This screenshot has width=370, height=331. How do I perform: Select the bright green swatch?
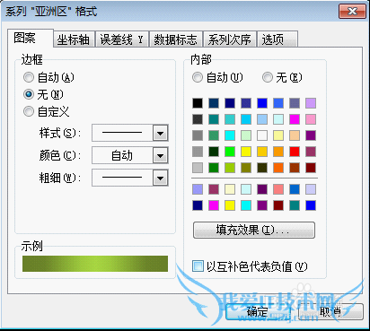tap(230, 152)
